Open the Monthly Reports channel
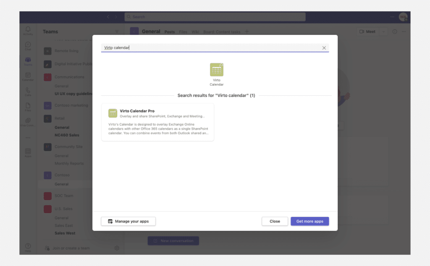The width and height of the screenshot is (430, 266). [x=69, y=164]
